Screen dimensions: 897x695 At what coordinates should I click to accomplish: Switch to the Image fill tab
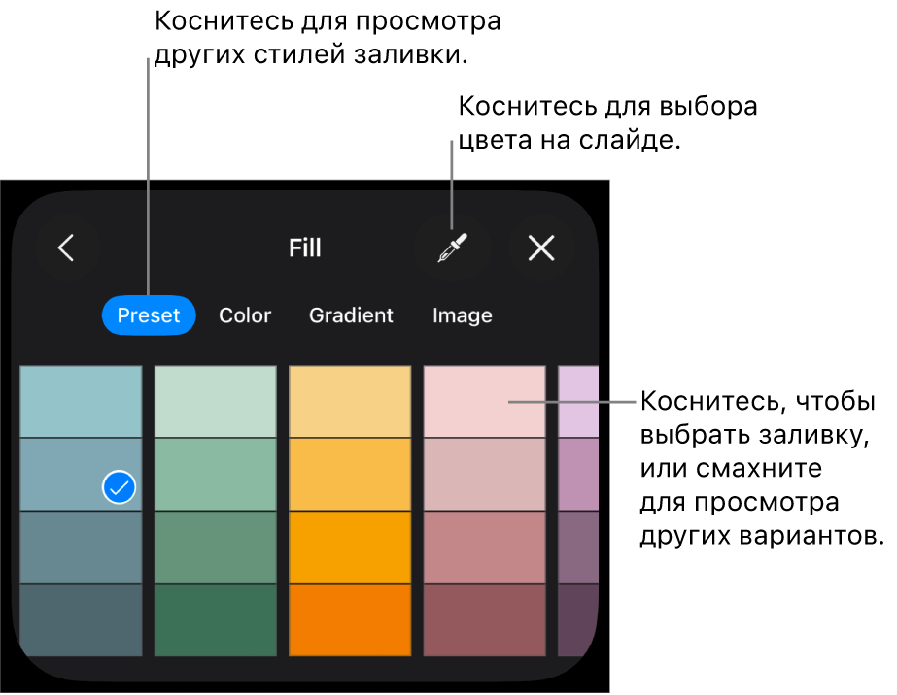point(463,315)
